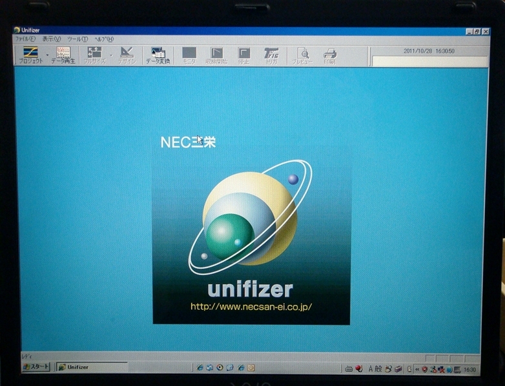The height and width of the screenshot is (386, 505).
Task: Click the empty text field under the date
Action: coord(429,61)
